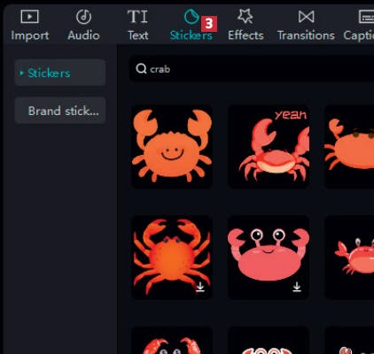Open the Import media tab
The height and width of the screenshot is (354, 374).
pos(30,25)
